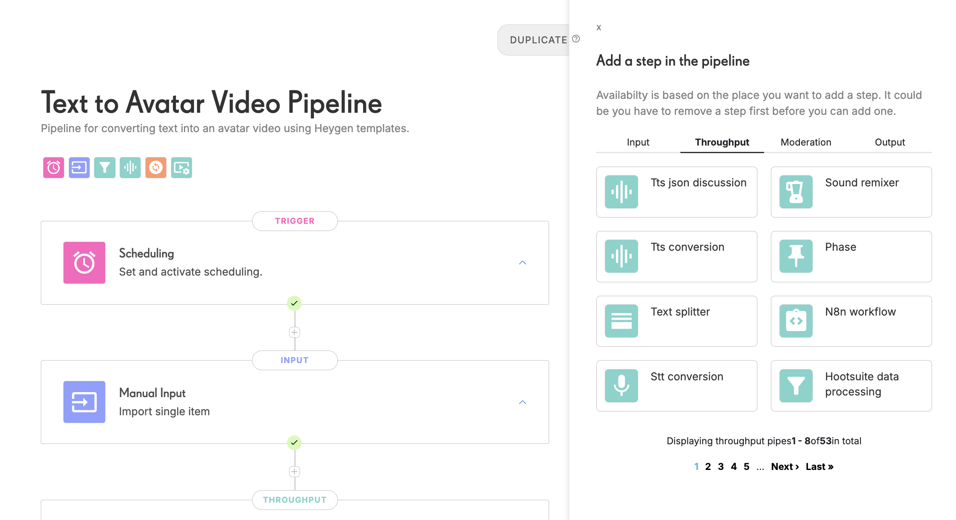
Task: Choose the N8n workflow code icon
Action: click(x=796, y=321)
